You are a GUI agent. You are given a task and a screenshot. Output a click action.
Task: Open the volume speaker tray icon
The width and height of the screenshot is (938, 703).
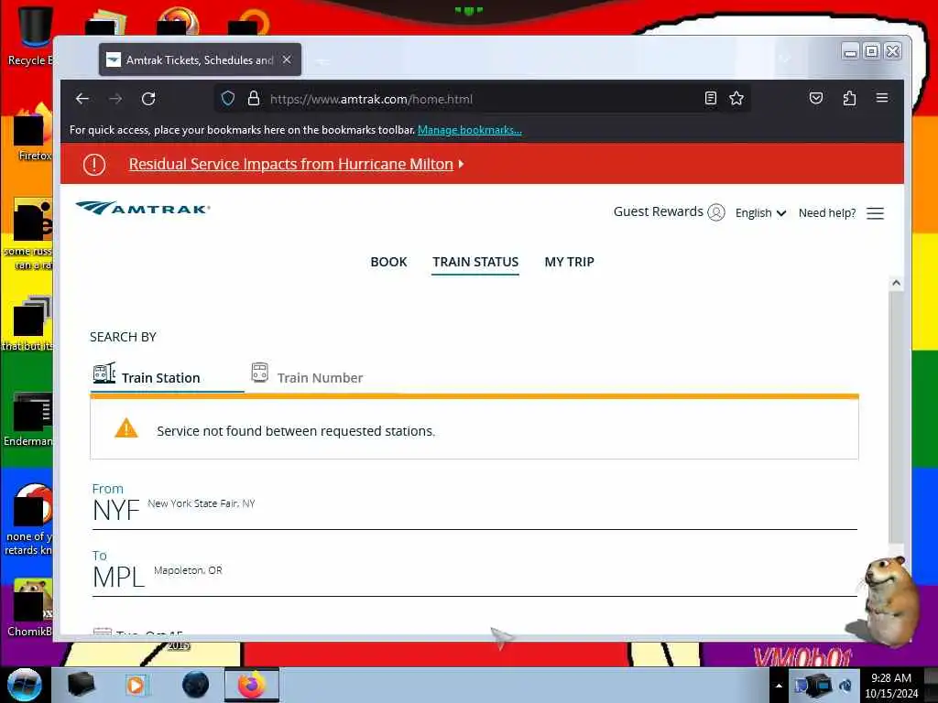[845, 686]
